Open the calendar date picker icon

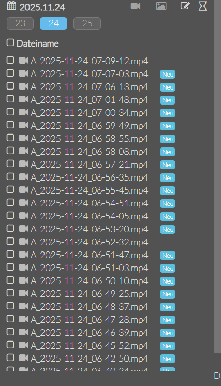(11, 6)
